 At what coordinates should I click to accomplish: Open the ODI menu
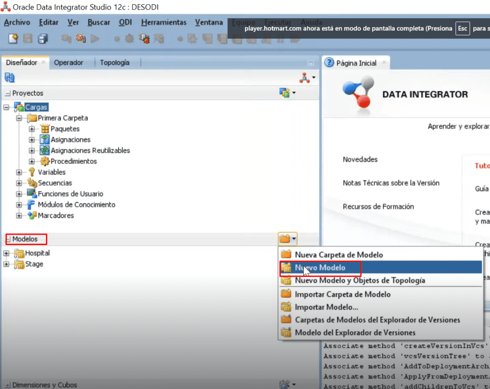(125, 22)
